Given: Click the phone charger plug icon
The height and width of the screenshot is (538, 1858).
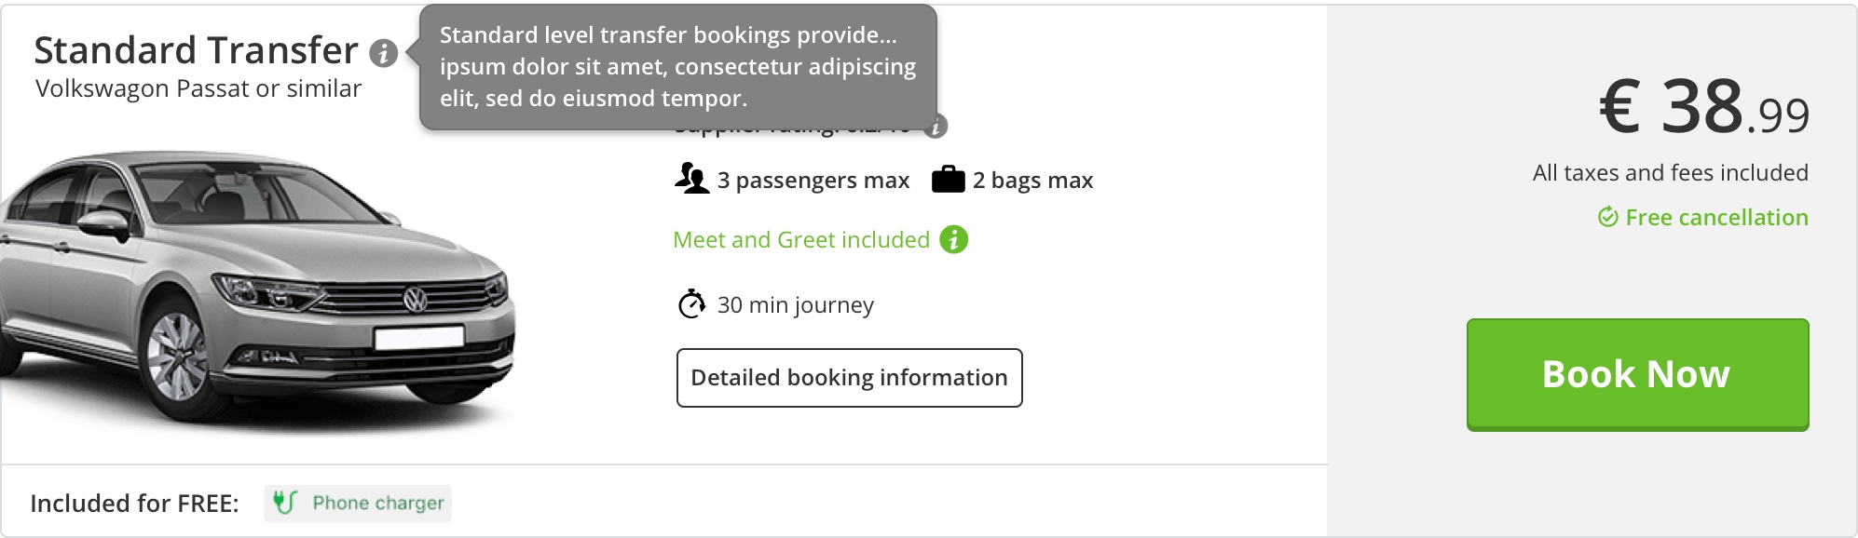Looking at the screenshot, I should [284, 503].
